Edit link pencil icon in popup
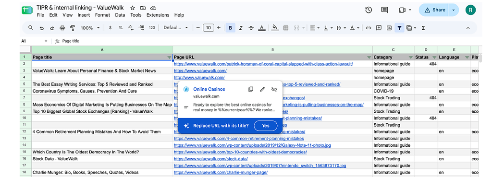This screenshot has width=492, height=177. pos(263,89)
